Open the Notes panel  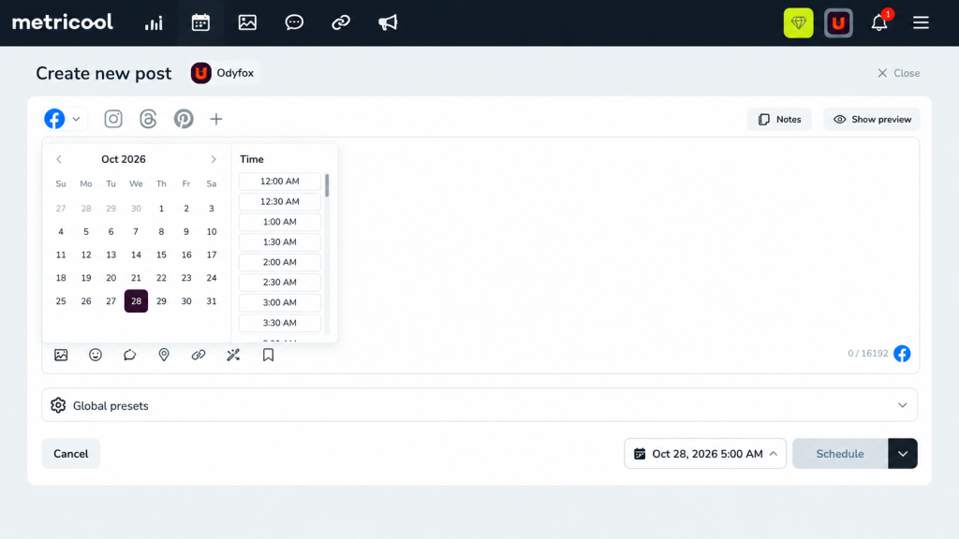tap(779, 119)
